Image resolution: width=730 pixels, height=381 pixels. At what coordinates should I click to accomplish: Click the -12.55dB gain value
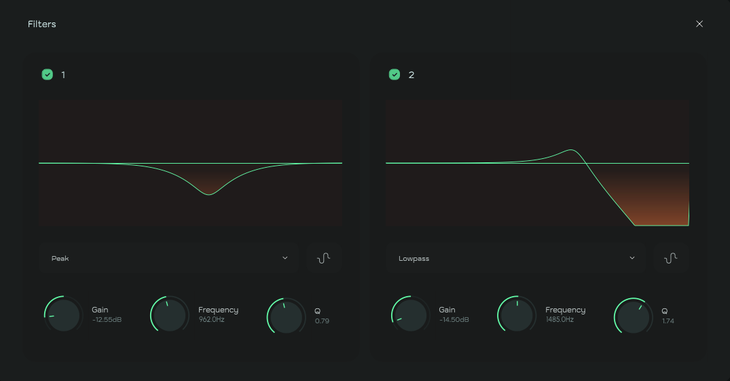coord(107,320)
